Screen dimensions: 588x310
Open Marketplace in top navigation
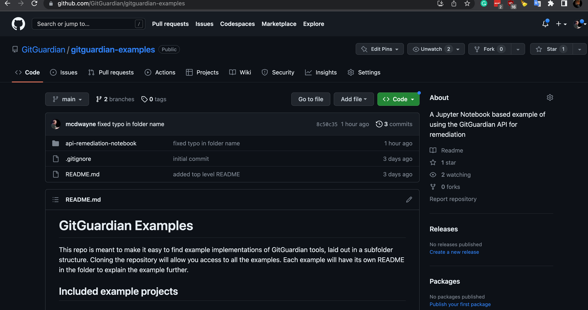[279, 24]
